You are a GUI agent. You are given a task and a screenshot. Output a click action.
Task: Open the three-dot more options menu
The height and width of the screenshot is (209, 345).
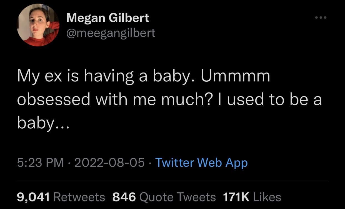point(321,18)
